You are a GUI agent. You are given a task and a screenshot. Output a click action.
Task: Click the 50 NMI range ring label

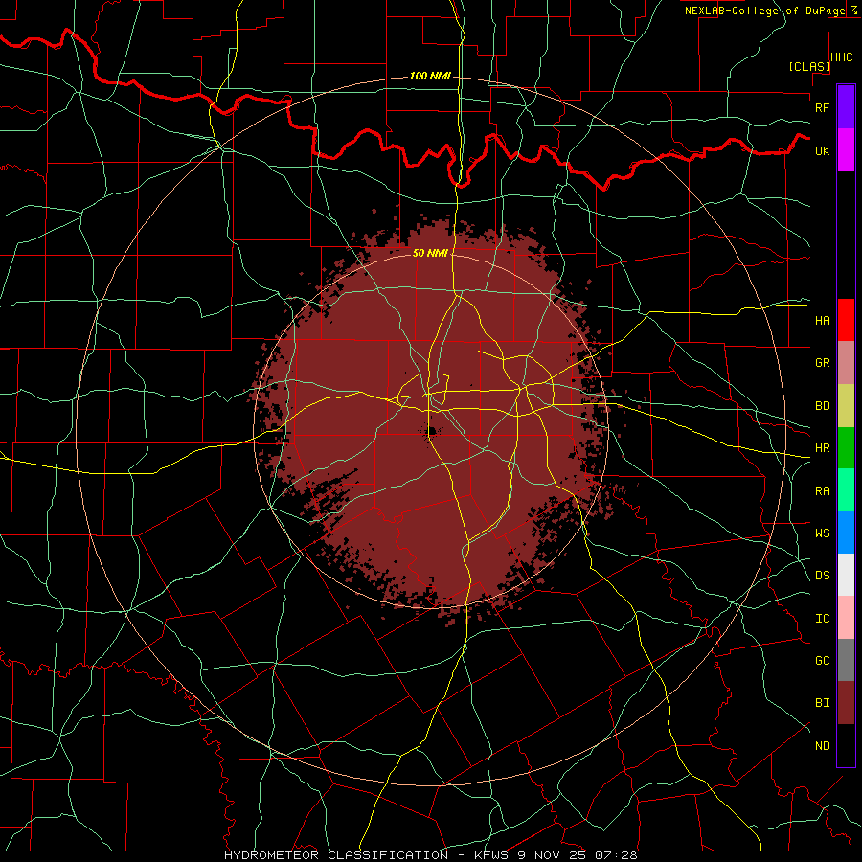430,253
